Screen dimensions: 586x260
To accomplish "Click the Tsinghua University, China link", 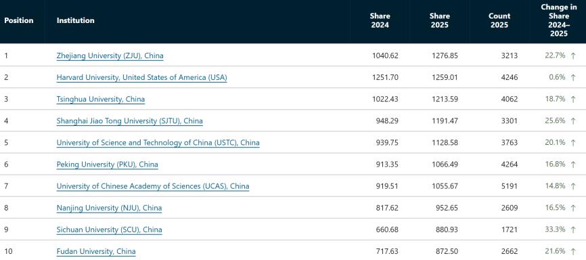I will coord(101,99).
